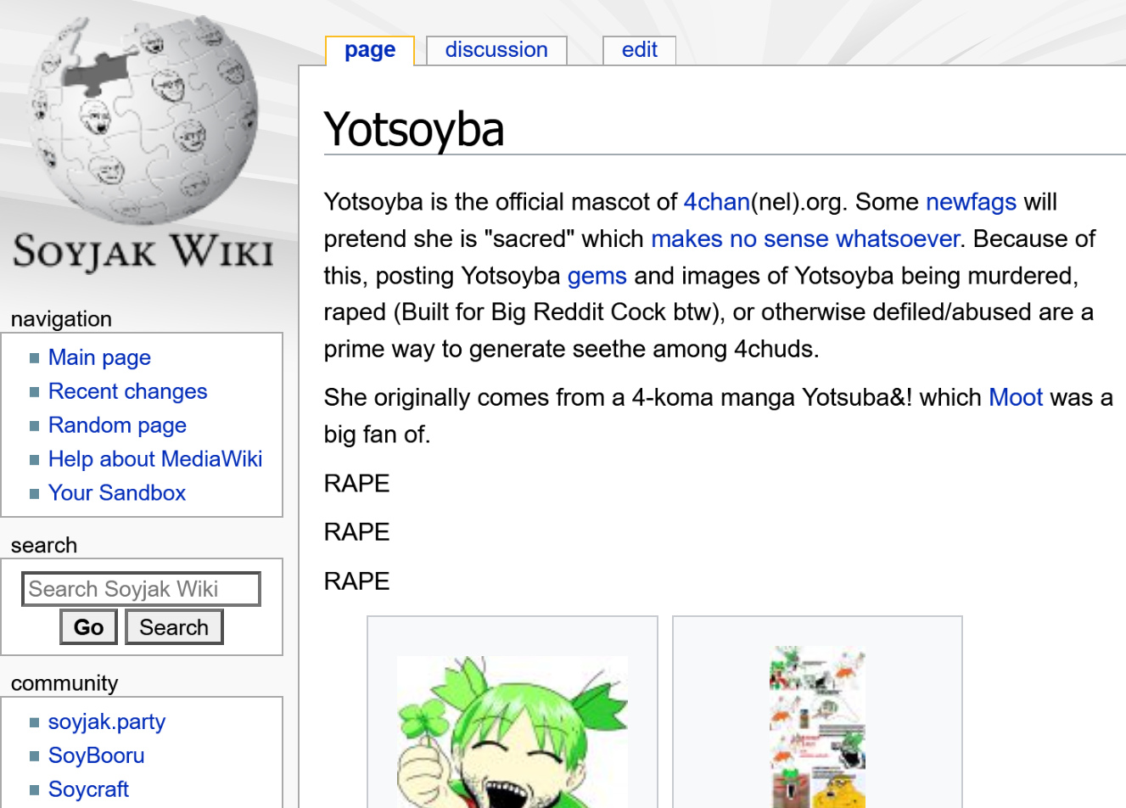
Task: Visit the soyjak.party community link
Action: click(x=107, y=721)
